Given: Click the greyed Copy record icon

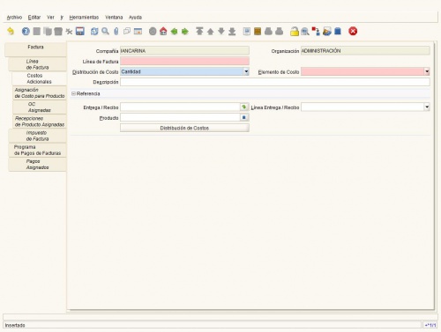Looking at the screenshot, I should click(48, 31).
